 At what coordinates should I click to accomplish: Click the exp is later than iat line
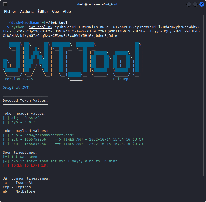tap(60, 161)
